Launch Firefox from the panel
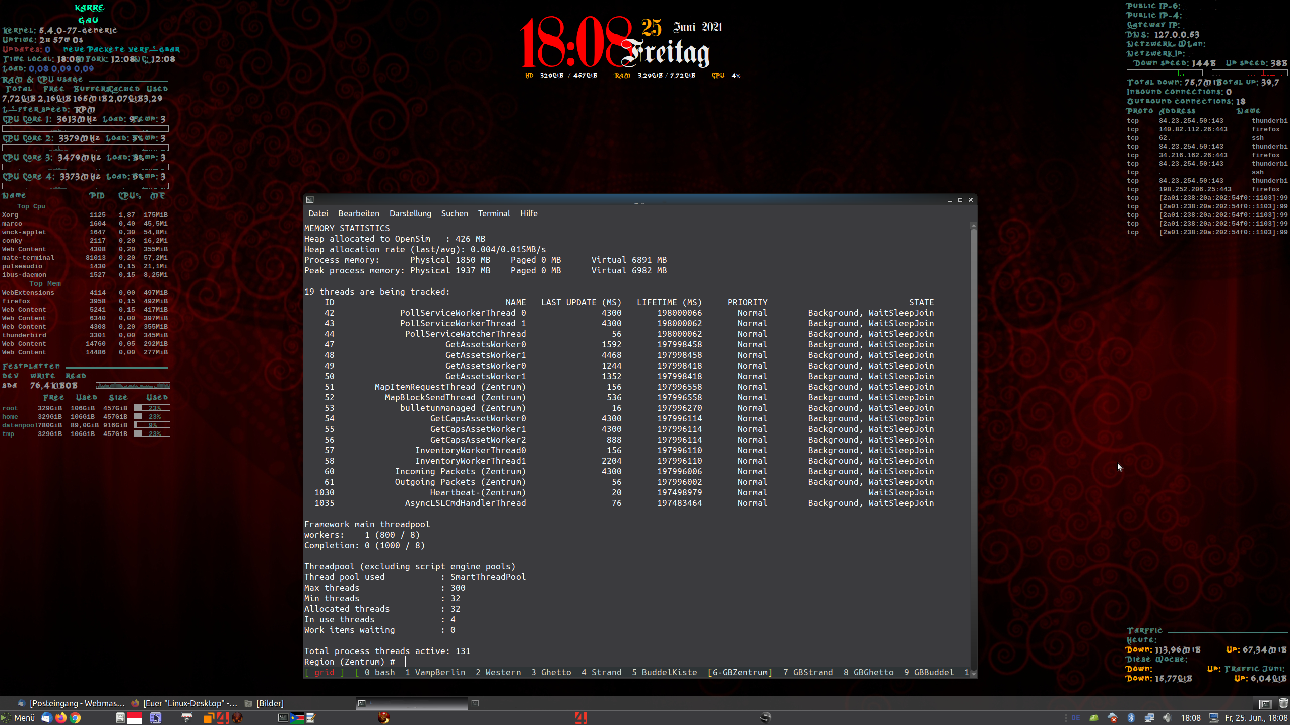The width and height of the screenshot is (1290, 725). [x=61, y=718]
